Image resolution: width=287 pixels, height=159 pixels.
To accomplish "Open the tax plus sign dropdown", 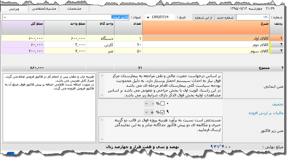I will tap(149, 112).
